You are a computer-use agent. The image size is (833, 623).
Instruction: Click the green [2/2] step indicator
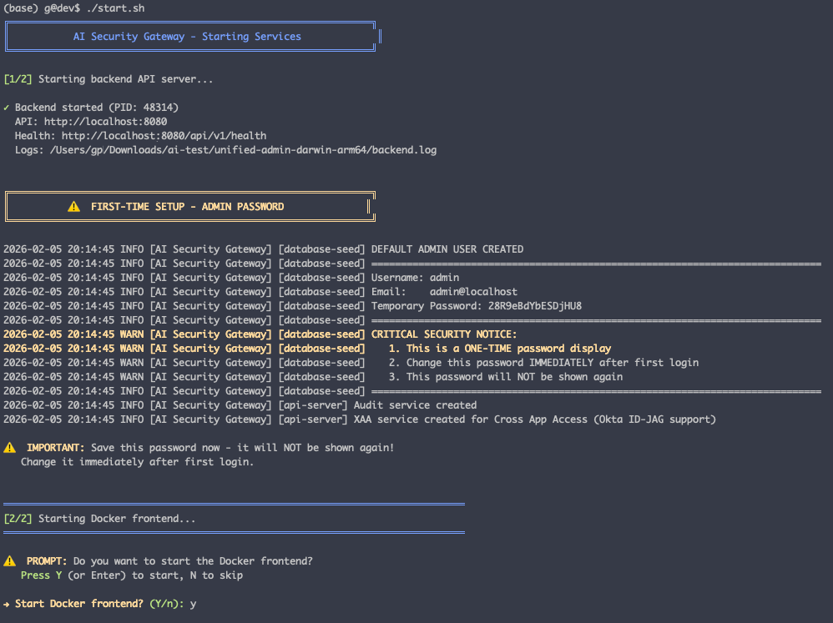coord(18,518)
